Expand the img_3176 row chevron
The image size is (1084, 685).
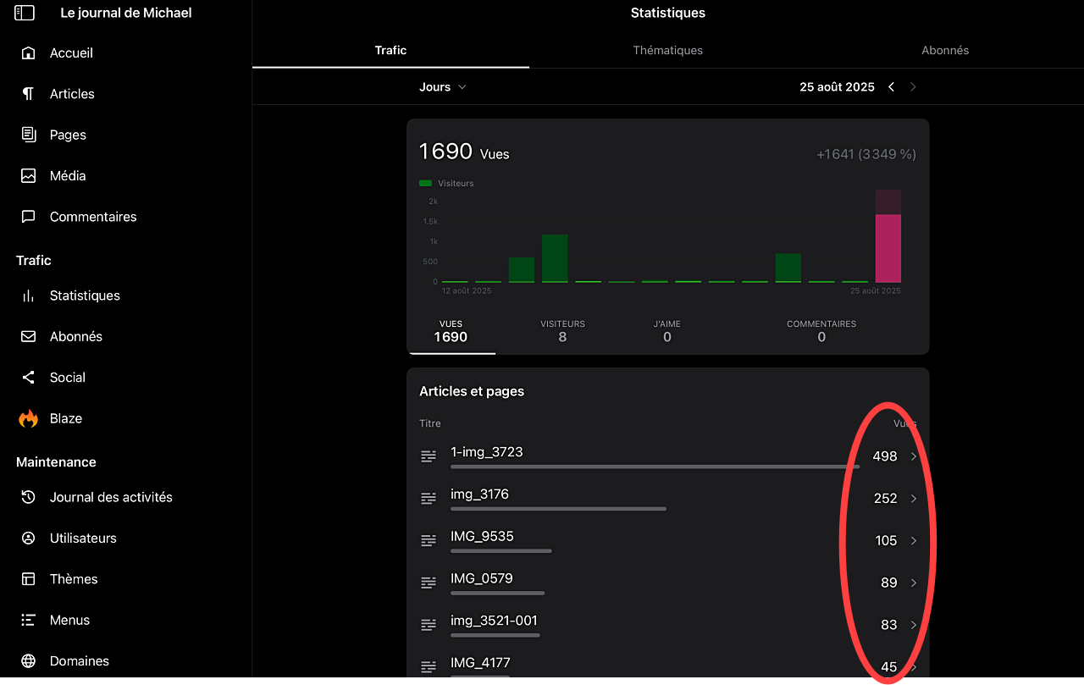coord(914,499)
